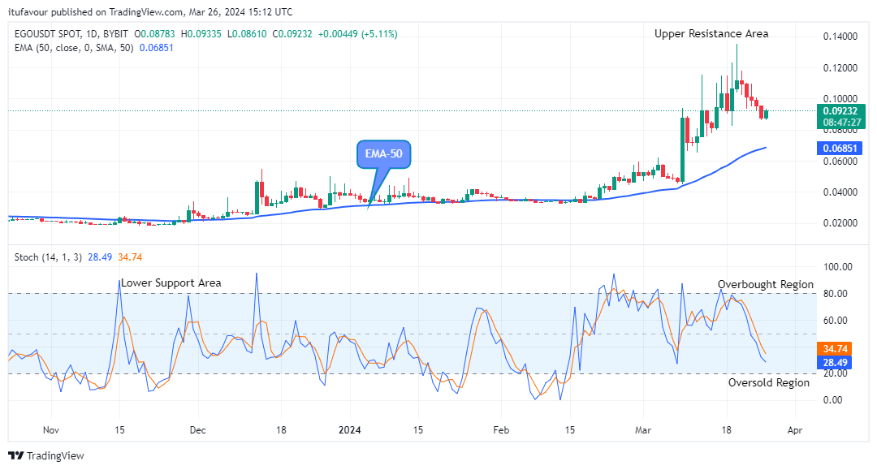
Task: Click the EGOUSDT SPOT symbol title
Action: click(48, 34)
